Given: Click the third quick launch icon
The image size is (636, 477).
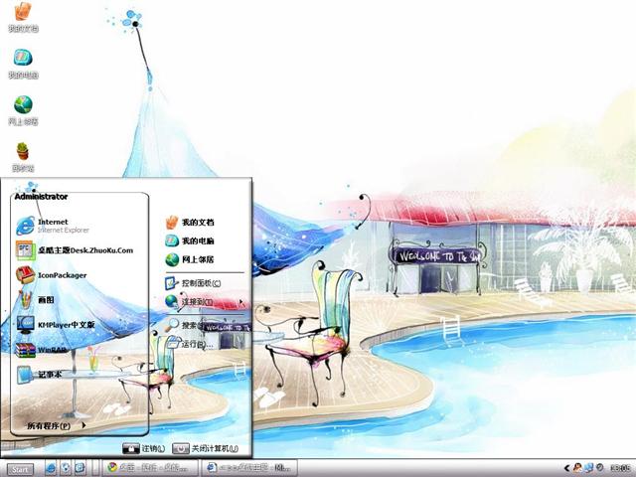Looking at the screenshot, I should (x=79, y=468).
